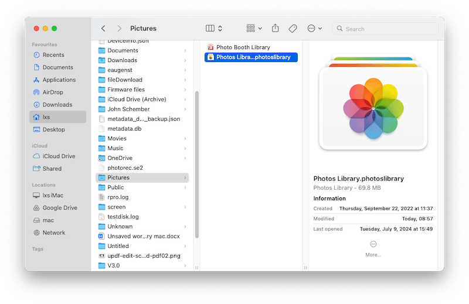Select the testdisk.log file
The image size is (469, 304).
pyautogui.click(x=123, y=217)
